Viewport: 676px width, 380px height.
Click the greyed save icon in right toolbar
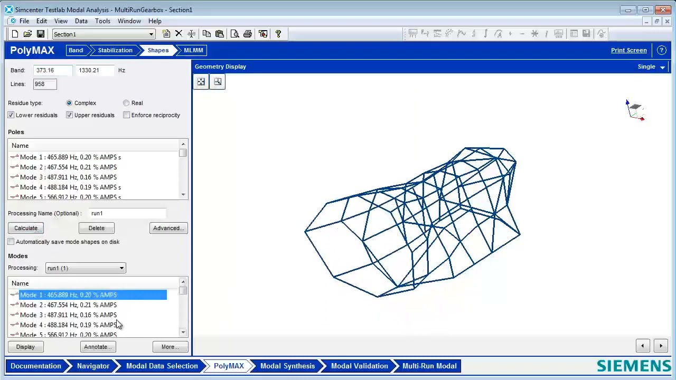[x=586, y=34]
